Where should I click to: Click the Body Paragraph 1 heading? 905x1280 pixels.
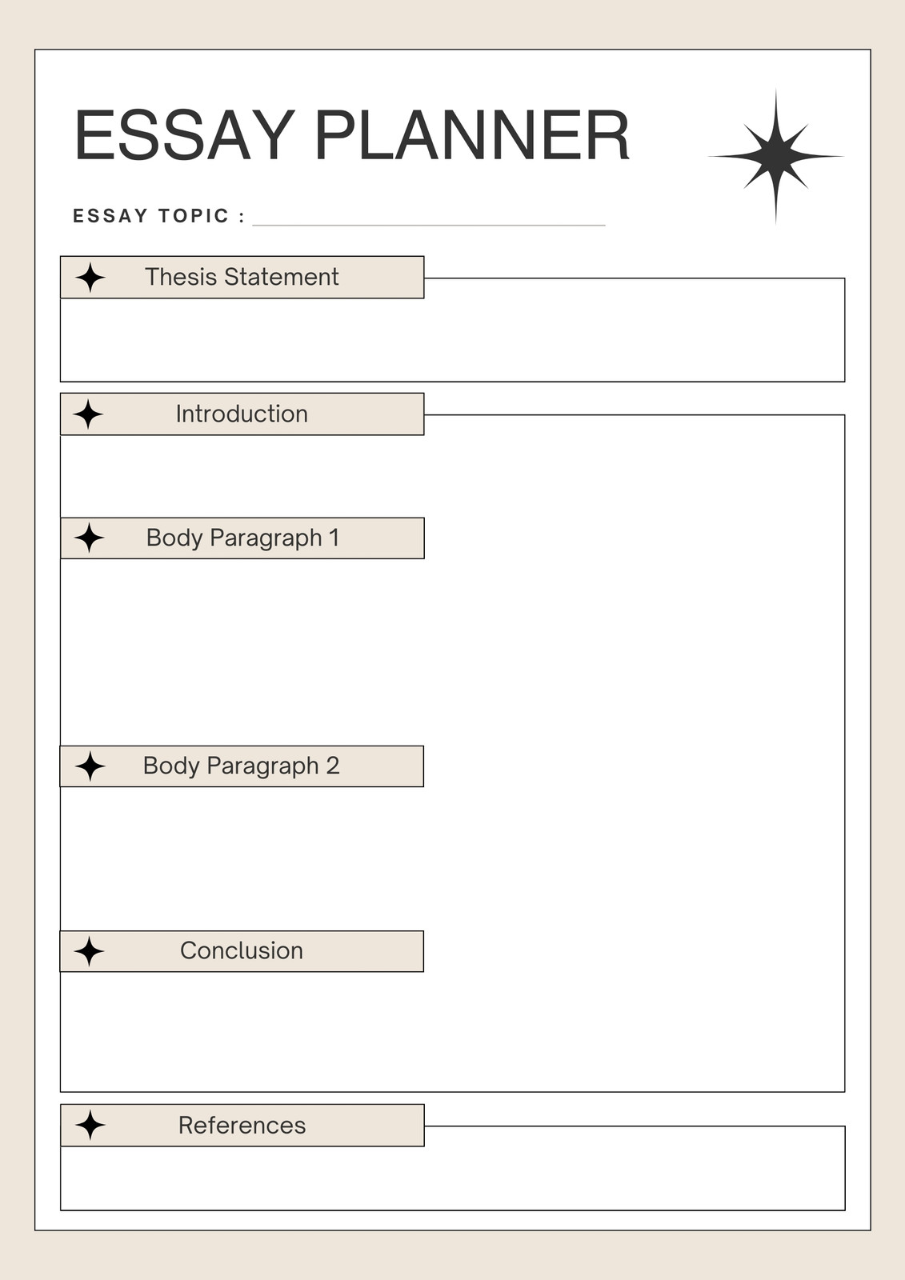242,538
